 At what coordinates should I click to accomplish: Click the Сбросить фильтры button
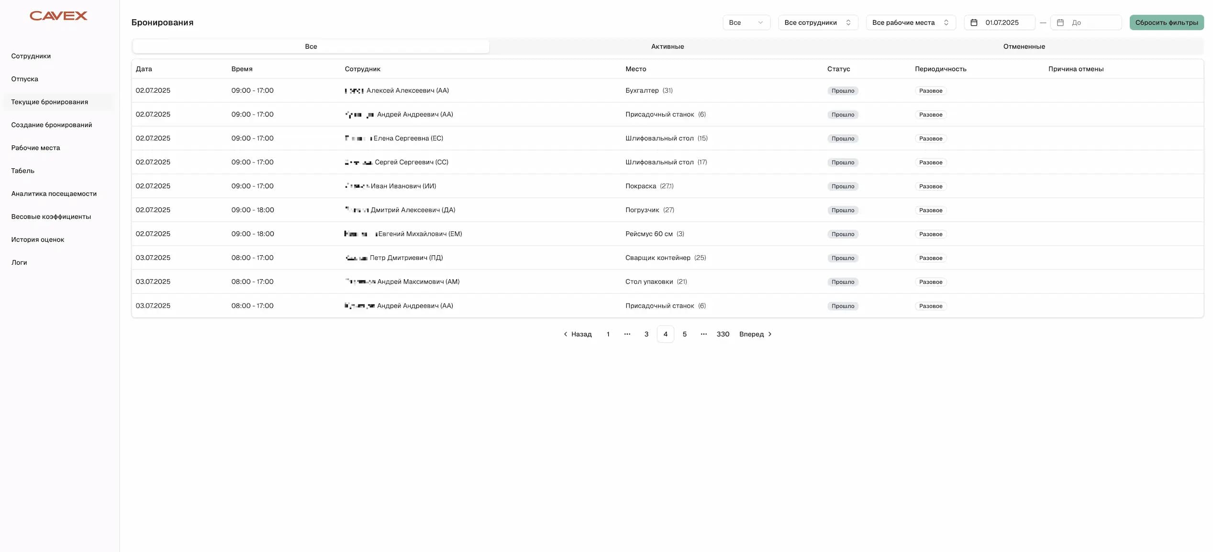tap(1167, 22)
